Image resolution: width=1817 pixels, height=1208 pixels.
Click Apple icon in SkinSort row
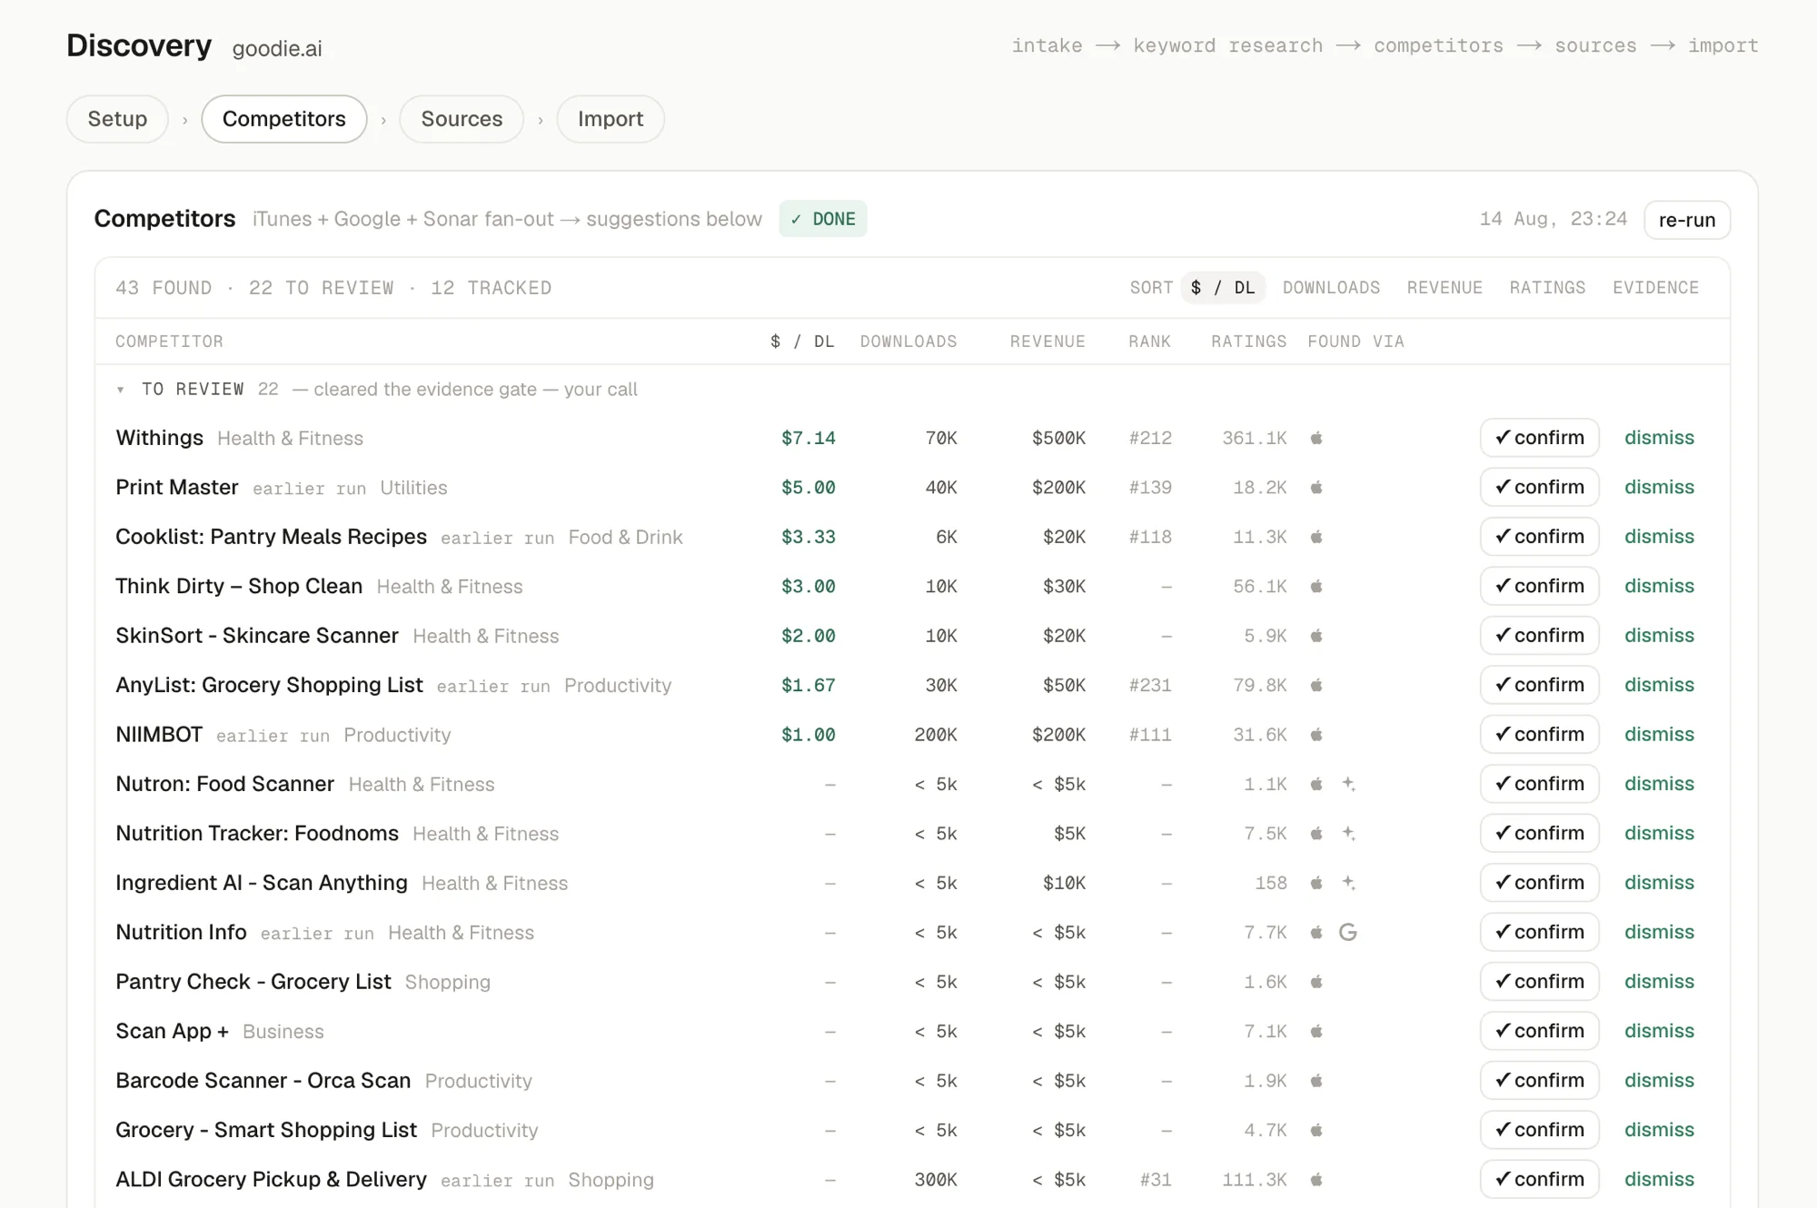1316,636
